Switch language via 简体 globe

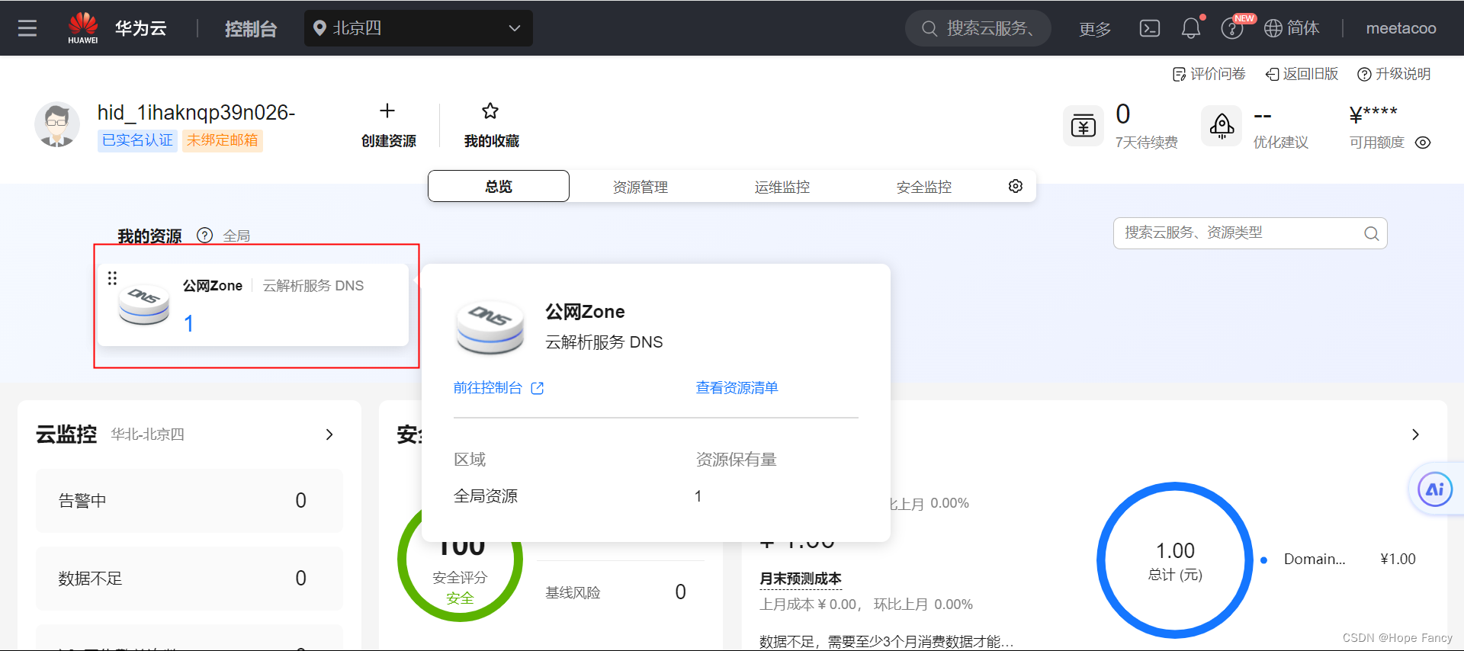pos(1292,28)
